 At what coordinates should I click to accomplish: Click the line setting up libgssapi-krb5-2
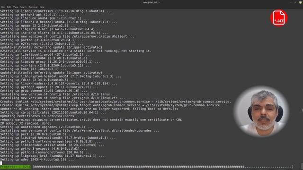[x=52, y=156]
